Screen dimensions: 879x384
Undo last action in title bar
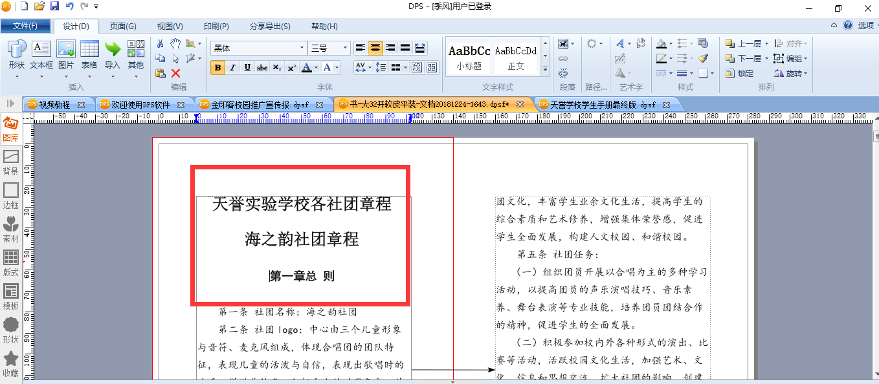click(69, 6)
